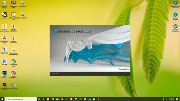Open the Adobe Acrobat desktop shortcut
Screen dimensions: 180x101
pos(13,16)
